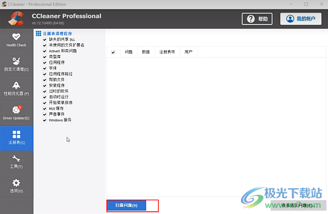Click 查看选定问题(R) button

tap(298, 205)
